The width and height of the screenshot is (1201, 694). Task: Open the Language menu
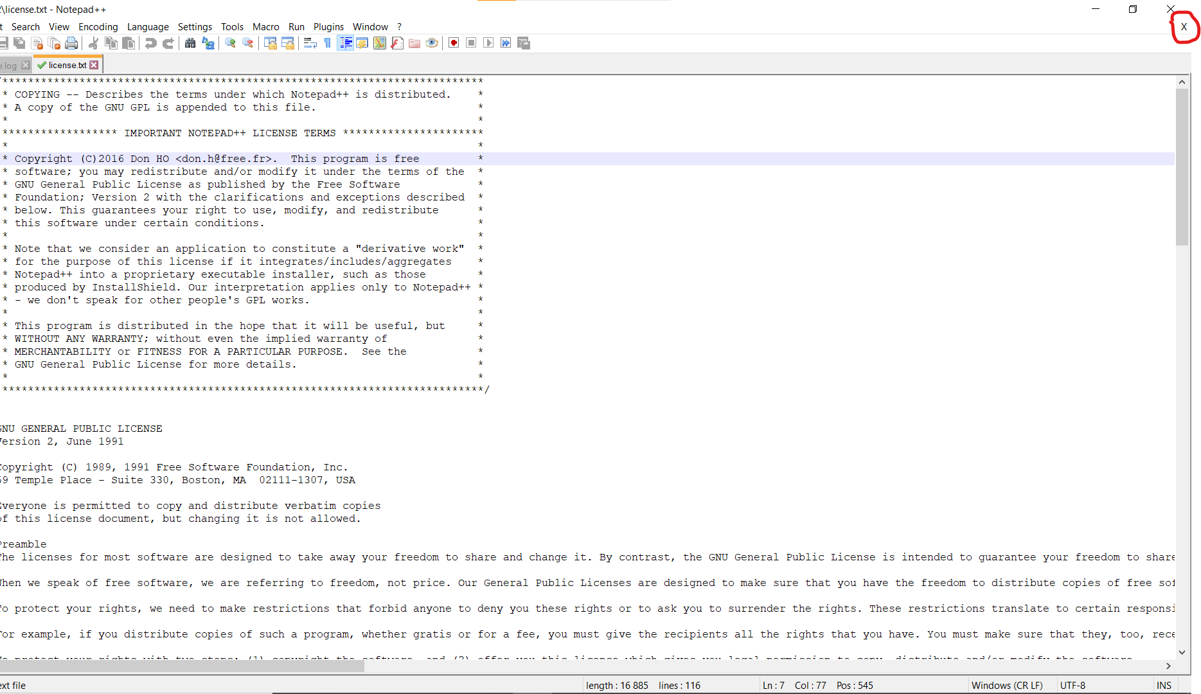click(148, 27)
